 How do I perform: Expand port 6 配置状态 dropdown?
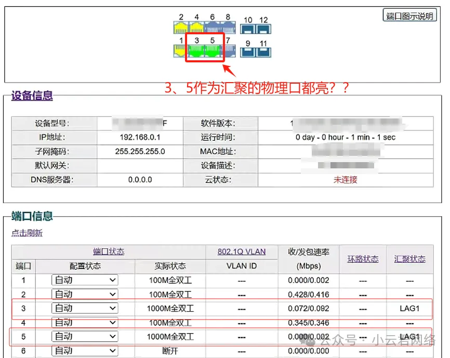[x=85, y=351]
